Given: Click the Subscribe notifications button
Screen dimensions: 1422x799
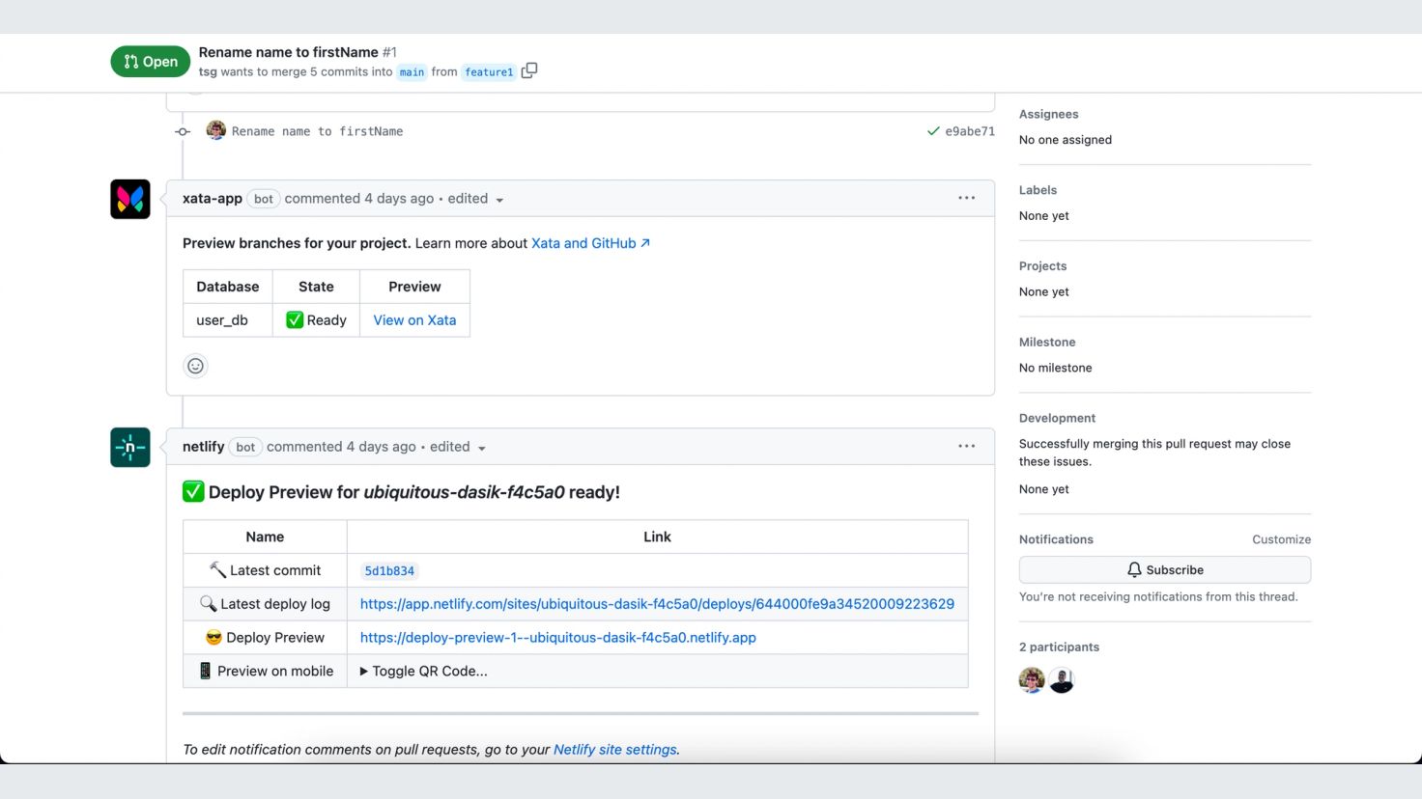Looking at the screenshot, I should [x=1165, y=570].
